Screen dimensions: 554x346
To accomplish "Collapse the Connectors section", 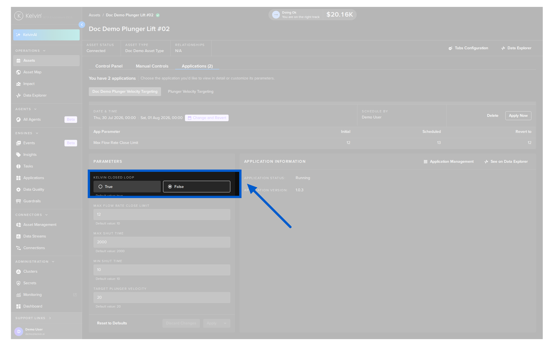I will pyautogui.click(x=46, y=215).
